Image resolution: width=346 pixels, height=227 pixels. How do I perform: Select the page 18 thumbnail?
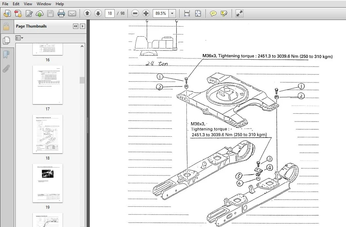(48, 134)
